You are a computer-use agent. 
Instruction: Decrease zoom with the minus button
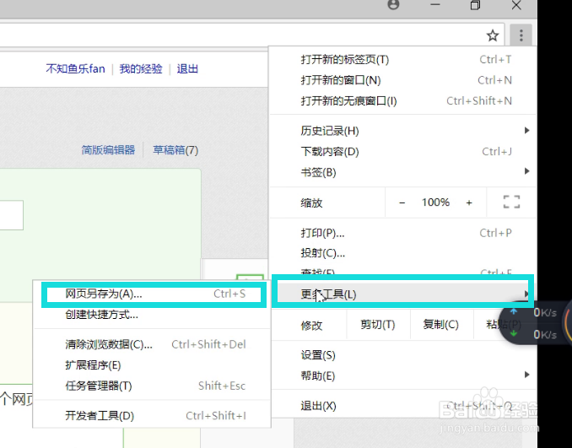(402, 202)
